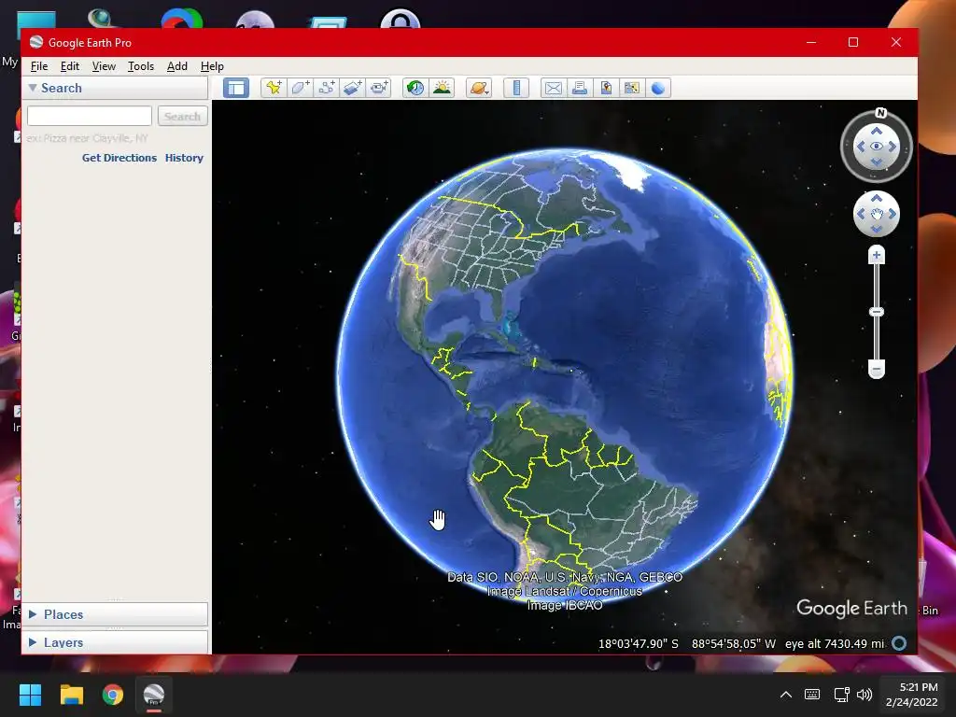Add a new placemark pin
The image size is (956, 717).
(274, 88)
